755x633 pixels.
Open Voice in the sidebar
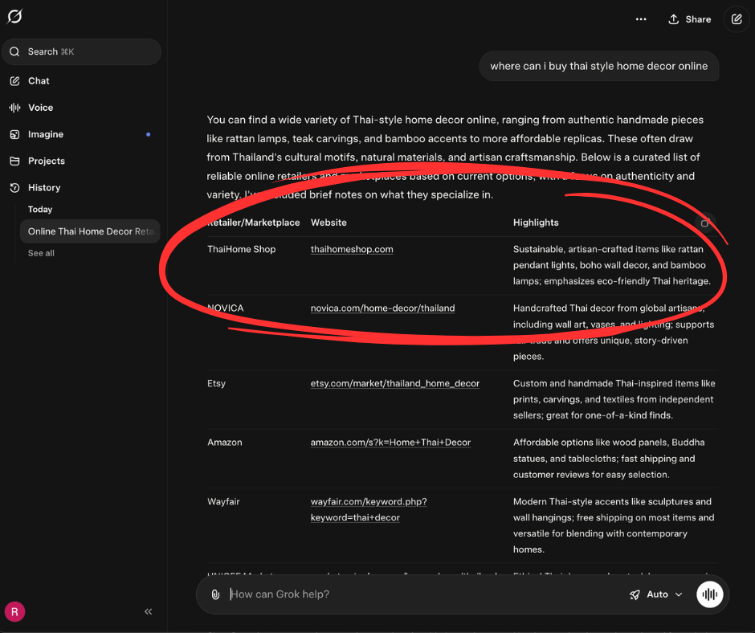(40, 108)
